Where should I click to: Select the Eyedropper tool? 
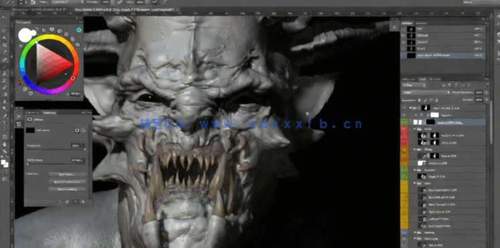tap(5, 52)
